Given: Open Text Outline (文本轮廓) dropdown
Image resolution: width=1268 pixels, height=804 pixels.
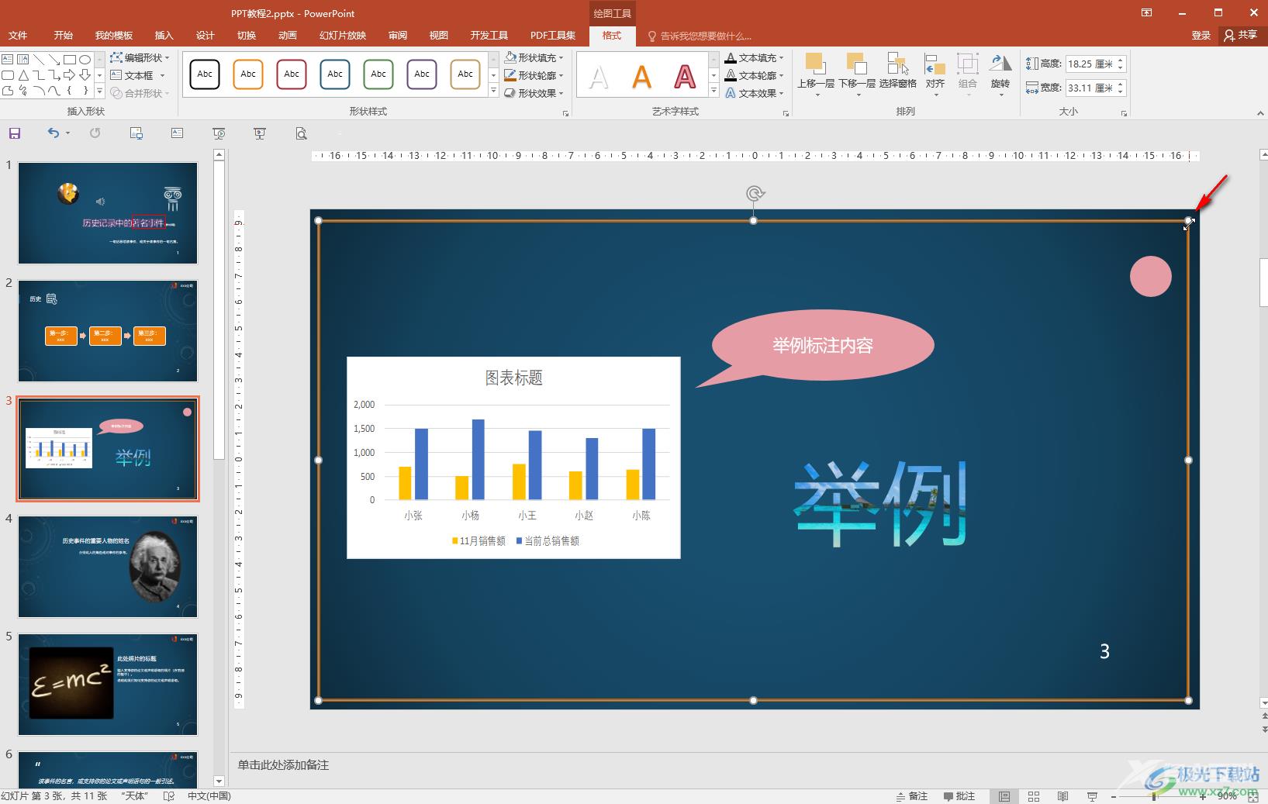Looking at the screenshot, I should click(754, 75).
